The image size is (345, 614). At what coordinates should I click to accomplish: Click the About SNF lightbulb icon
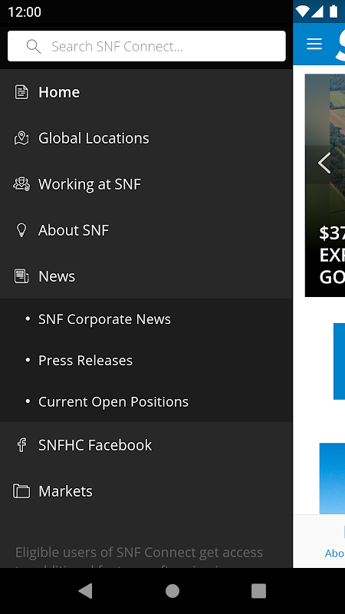(21, 229)
